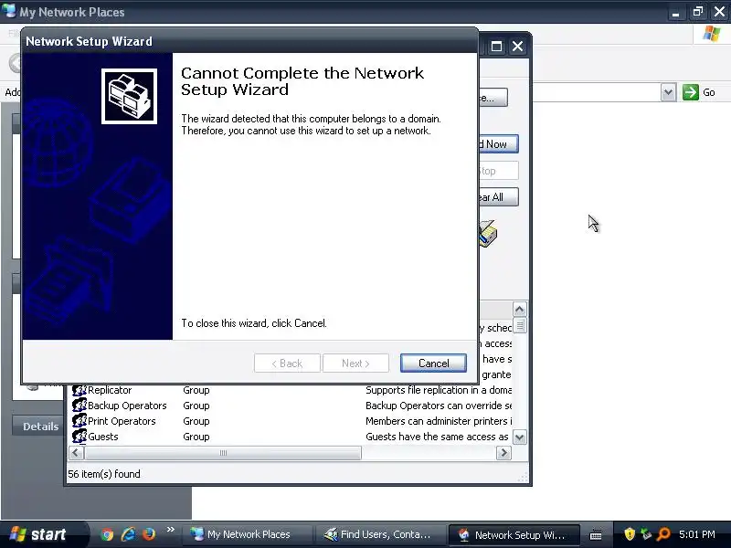Switch to My Network Places taskbar button
The image size is (731, 548).
(246, 534)
